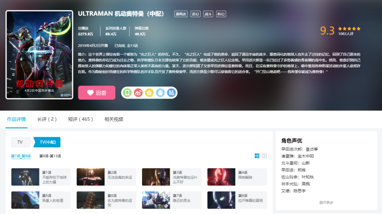
Task: Play episode 第4话 限制解除
Action: [237, 177]
